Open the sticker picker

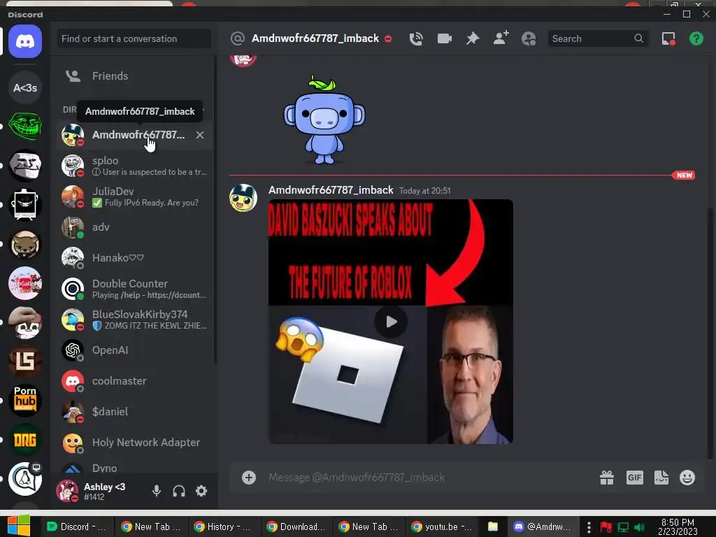[661, 478]
